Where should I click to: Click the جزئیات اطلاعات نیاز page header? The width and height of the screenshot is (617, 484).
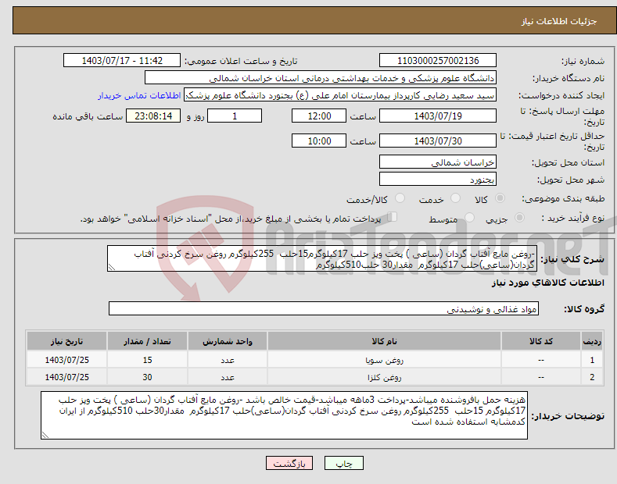pos(559,21)
